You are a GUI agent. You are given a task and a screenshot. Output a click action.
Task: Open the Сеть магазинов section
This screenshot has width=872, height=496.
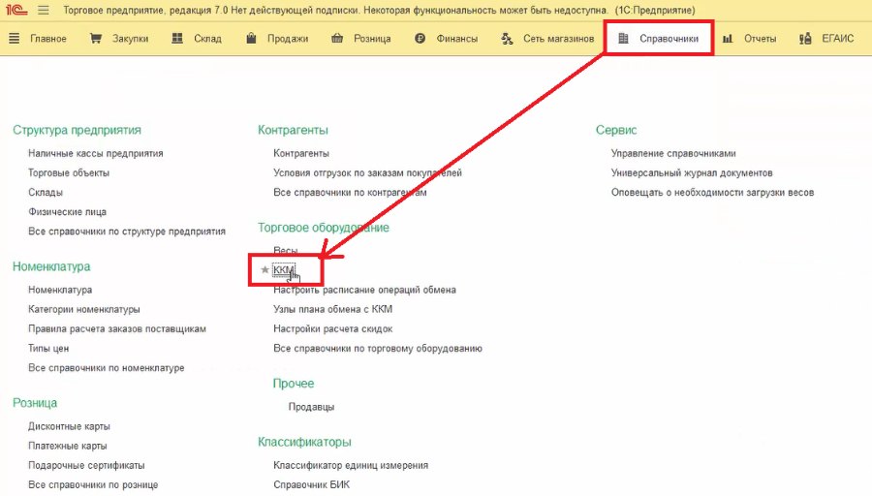(558, 39)
